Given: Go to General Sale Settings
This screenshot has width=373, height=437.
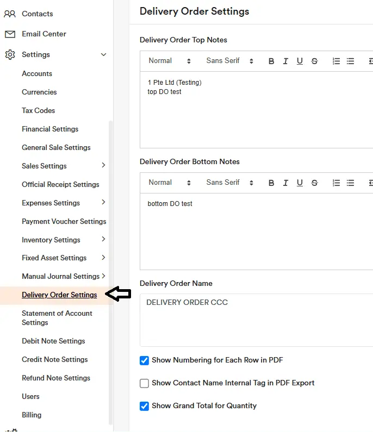Looking at the screenshot, I should click(x=57, y=147).
